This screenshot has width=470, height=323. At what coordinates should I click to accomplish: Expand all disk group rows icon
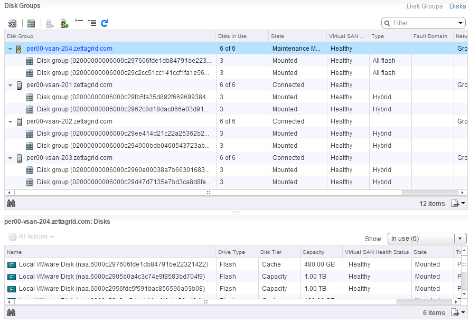pyautogui.click(x=92, y=23)
